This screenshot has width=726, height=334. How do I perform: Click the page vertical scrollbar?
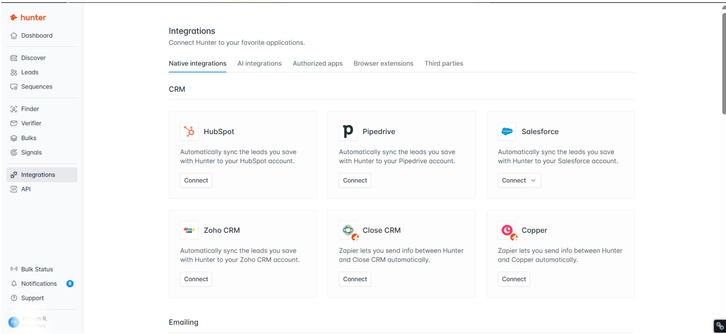coord(724,63)
